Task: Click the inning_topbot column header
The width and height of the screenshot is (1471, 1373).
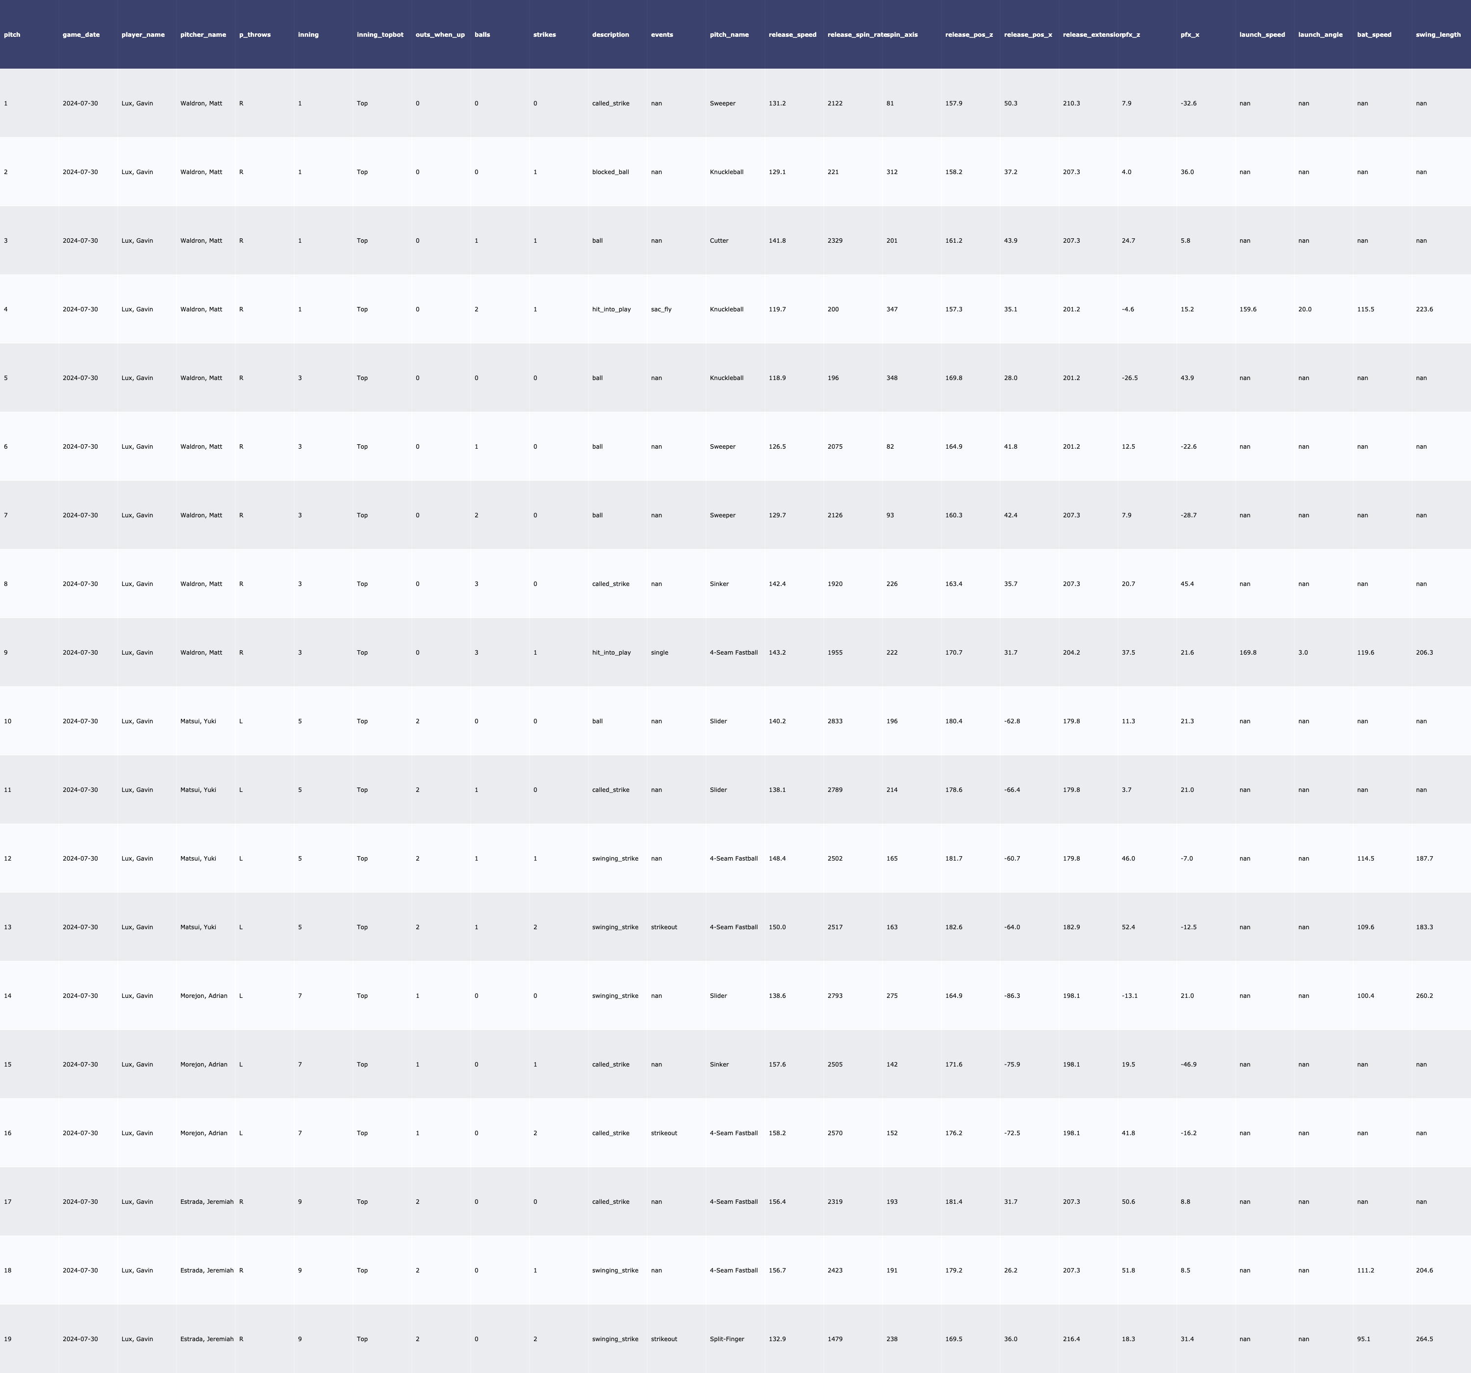Action: coord(380,35)
